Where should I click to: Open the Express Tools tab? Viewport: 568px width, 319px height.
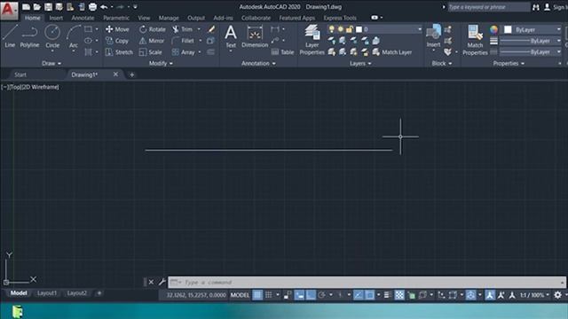pos(340,18)
